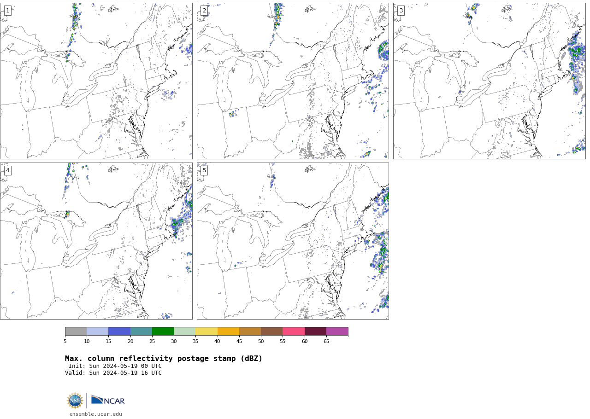590x419 pixels.
Task: Click the title 'Max. column reflectivity postage stamp (dBZ)'
Action: [x=164, y=359]
